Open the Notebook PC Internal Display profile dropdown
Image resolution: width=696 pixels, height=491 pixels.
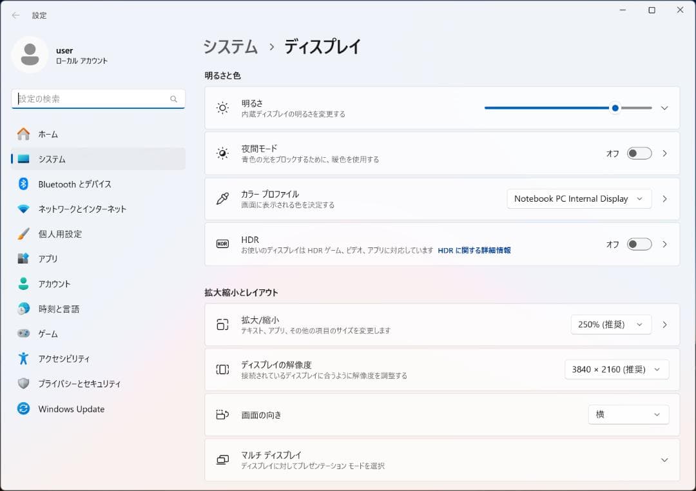click(578, 198)
